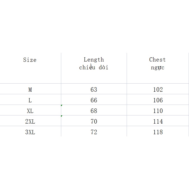This screenshot has width=189, height=189.
Task: Click length value 70
Action: click(x=94, y=121)
